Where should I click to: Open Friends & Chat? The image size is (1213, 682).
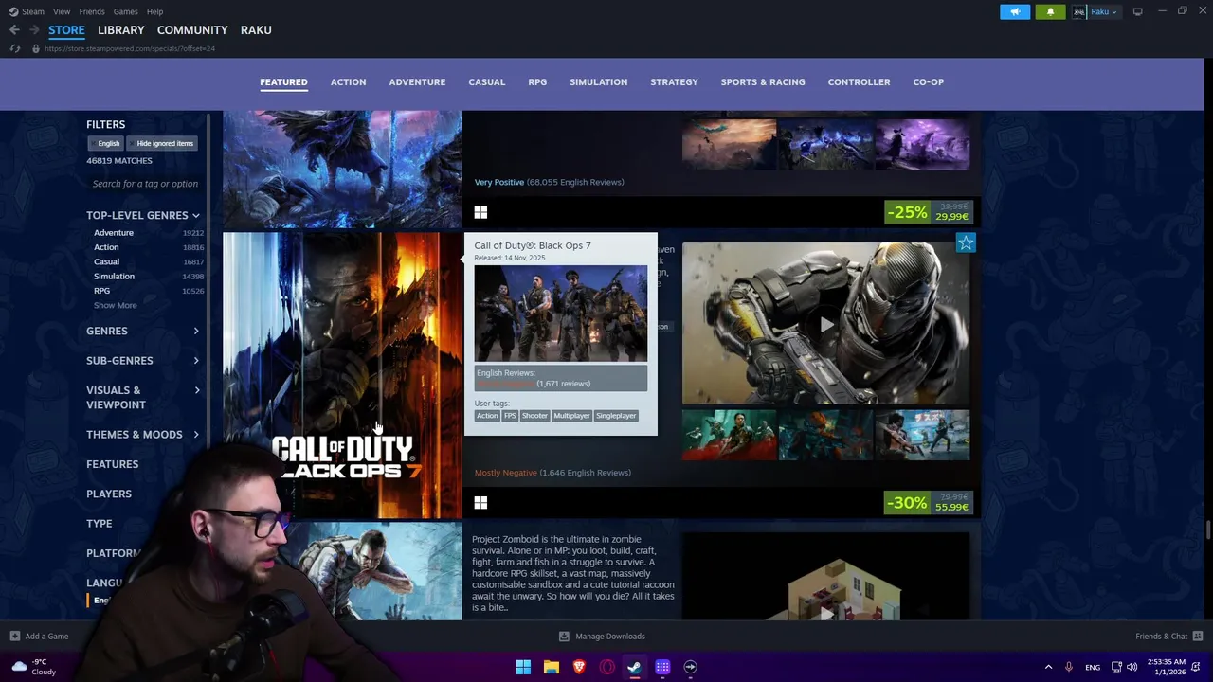pyautogui.click(x=1168, y=637)
